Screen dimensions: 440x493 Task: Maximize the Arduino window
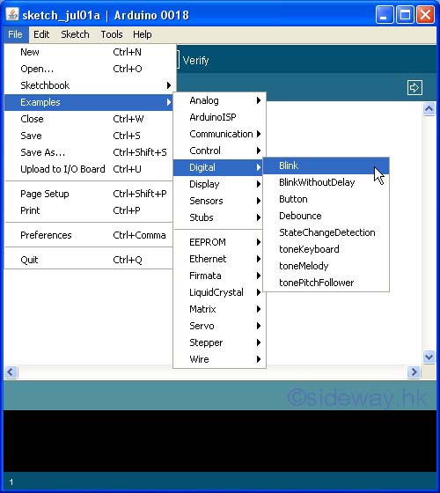(405, 15)
